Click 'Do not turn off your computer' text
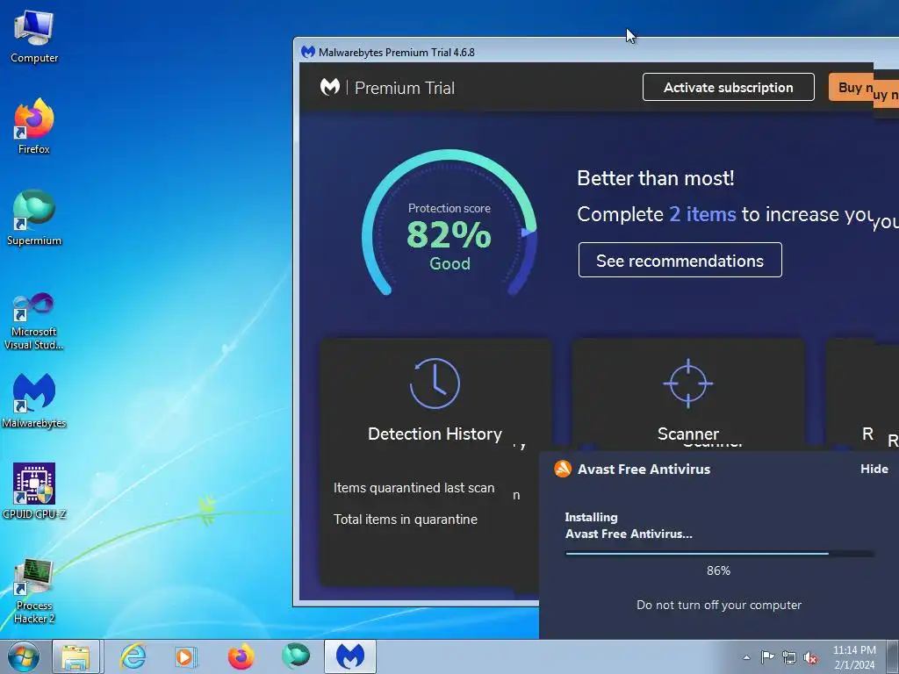 tap(719, 606)
